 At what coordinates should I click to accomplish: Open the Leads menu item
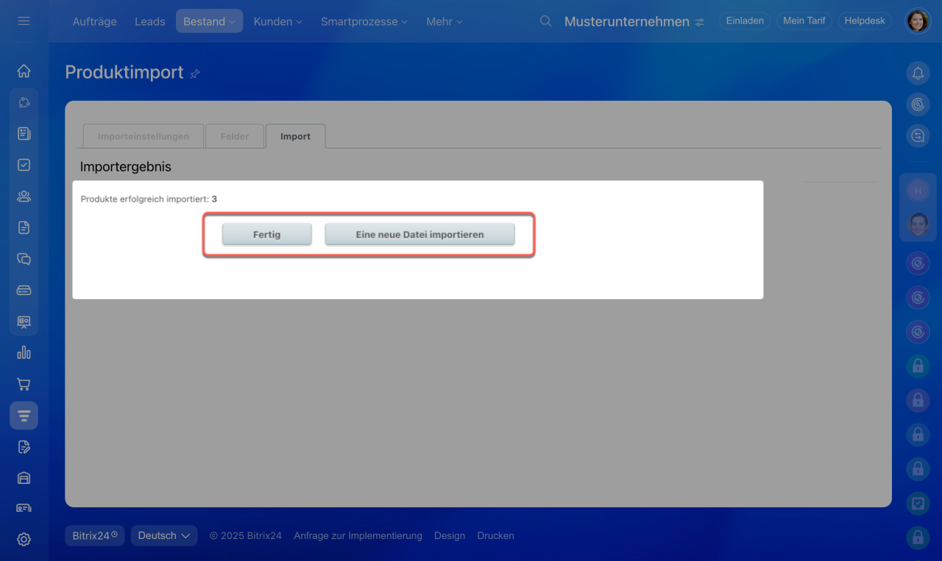point(149,21)
